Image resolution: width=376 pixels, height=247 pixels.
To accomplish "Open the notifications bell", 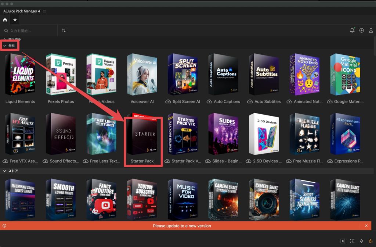I will tap(352, 30).
